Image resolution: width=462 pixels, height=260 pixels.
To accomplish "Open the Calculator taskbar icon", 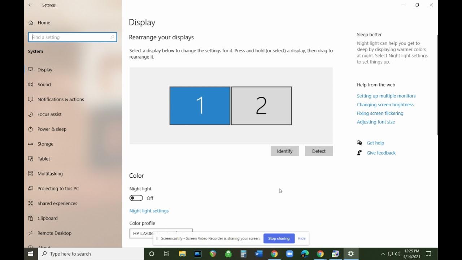I will [x=243, y=254].
